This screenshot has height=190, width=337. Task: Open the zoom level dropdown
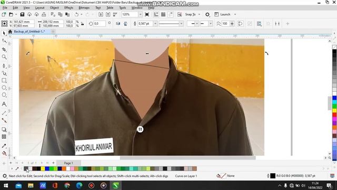(x=141, y=14)
